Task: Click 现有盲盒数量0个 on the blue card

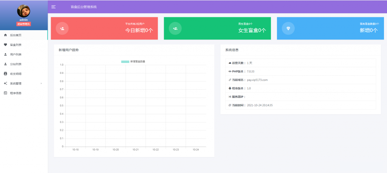Action: pyautogui.click(x=370, y=24)
